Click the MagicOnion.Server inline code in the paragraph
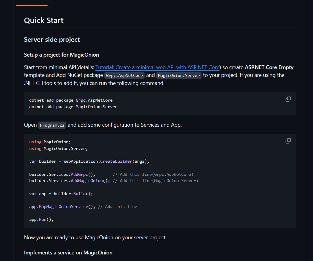This screenshot has height=261, width=313. (x=179, y=75)
